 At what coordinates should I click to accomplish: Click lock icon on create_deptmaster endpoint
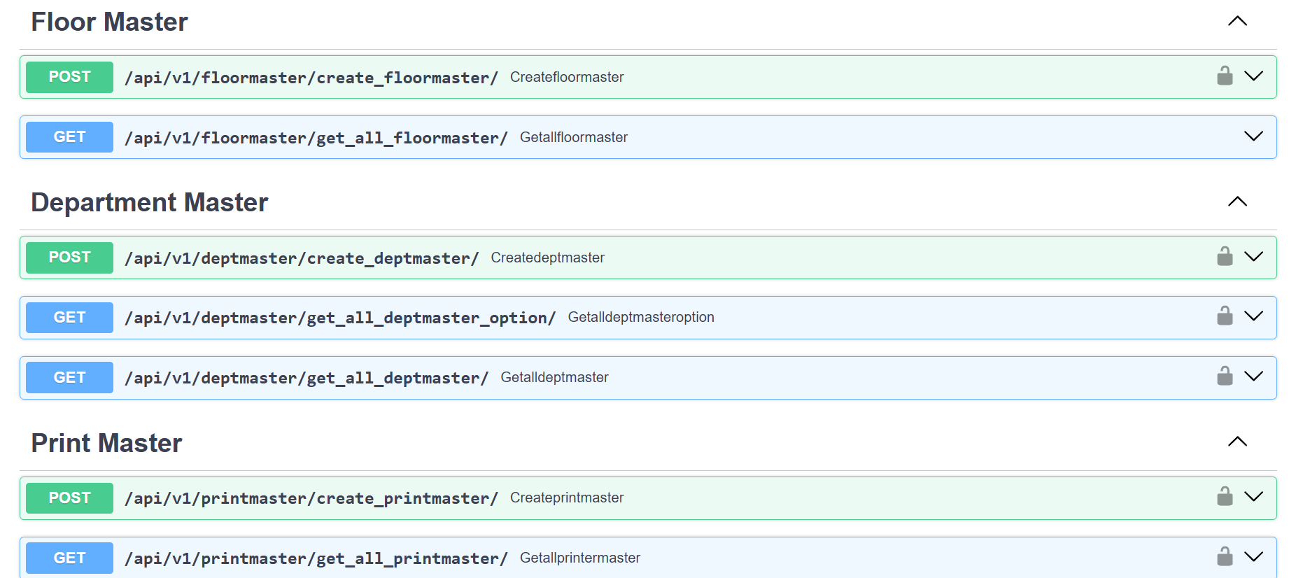(x=1225, y=256)
